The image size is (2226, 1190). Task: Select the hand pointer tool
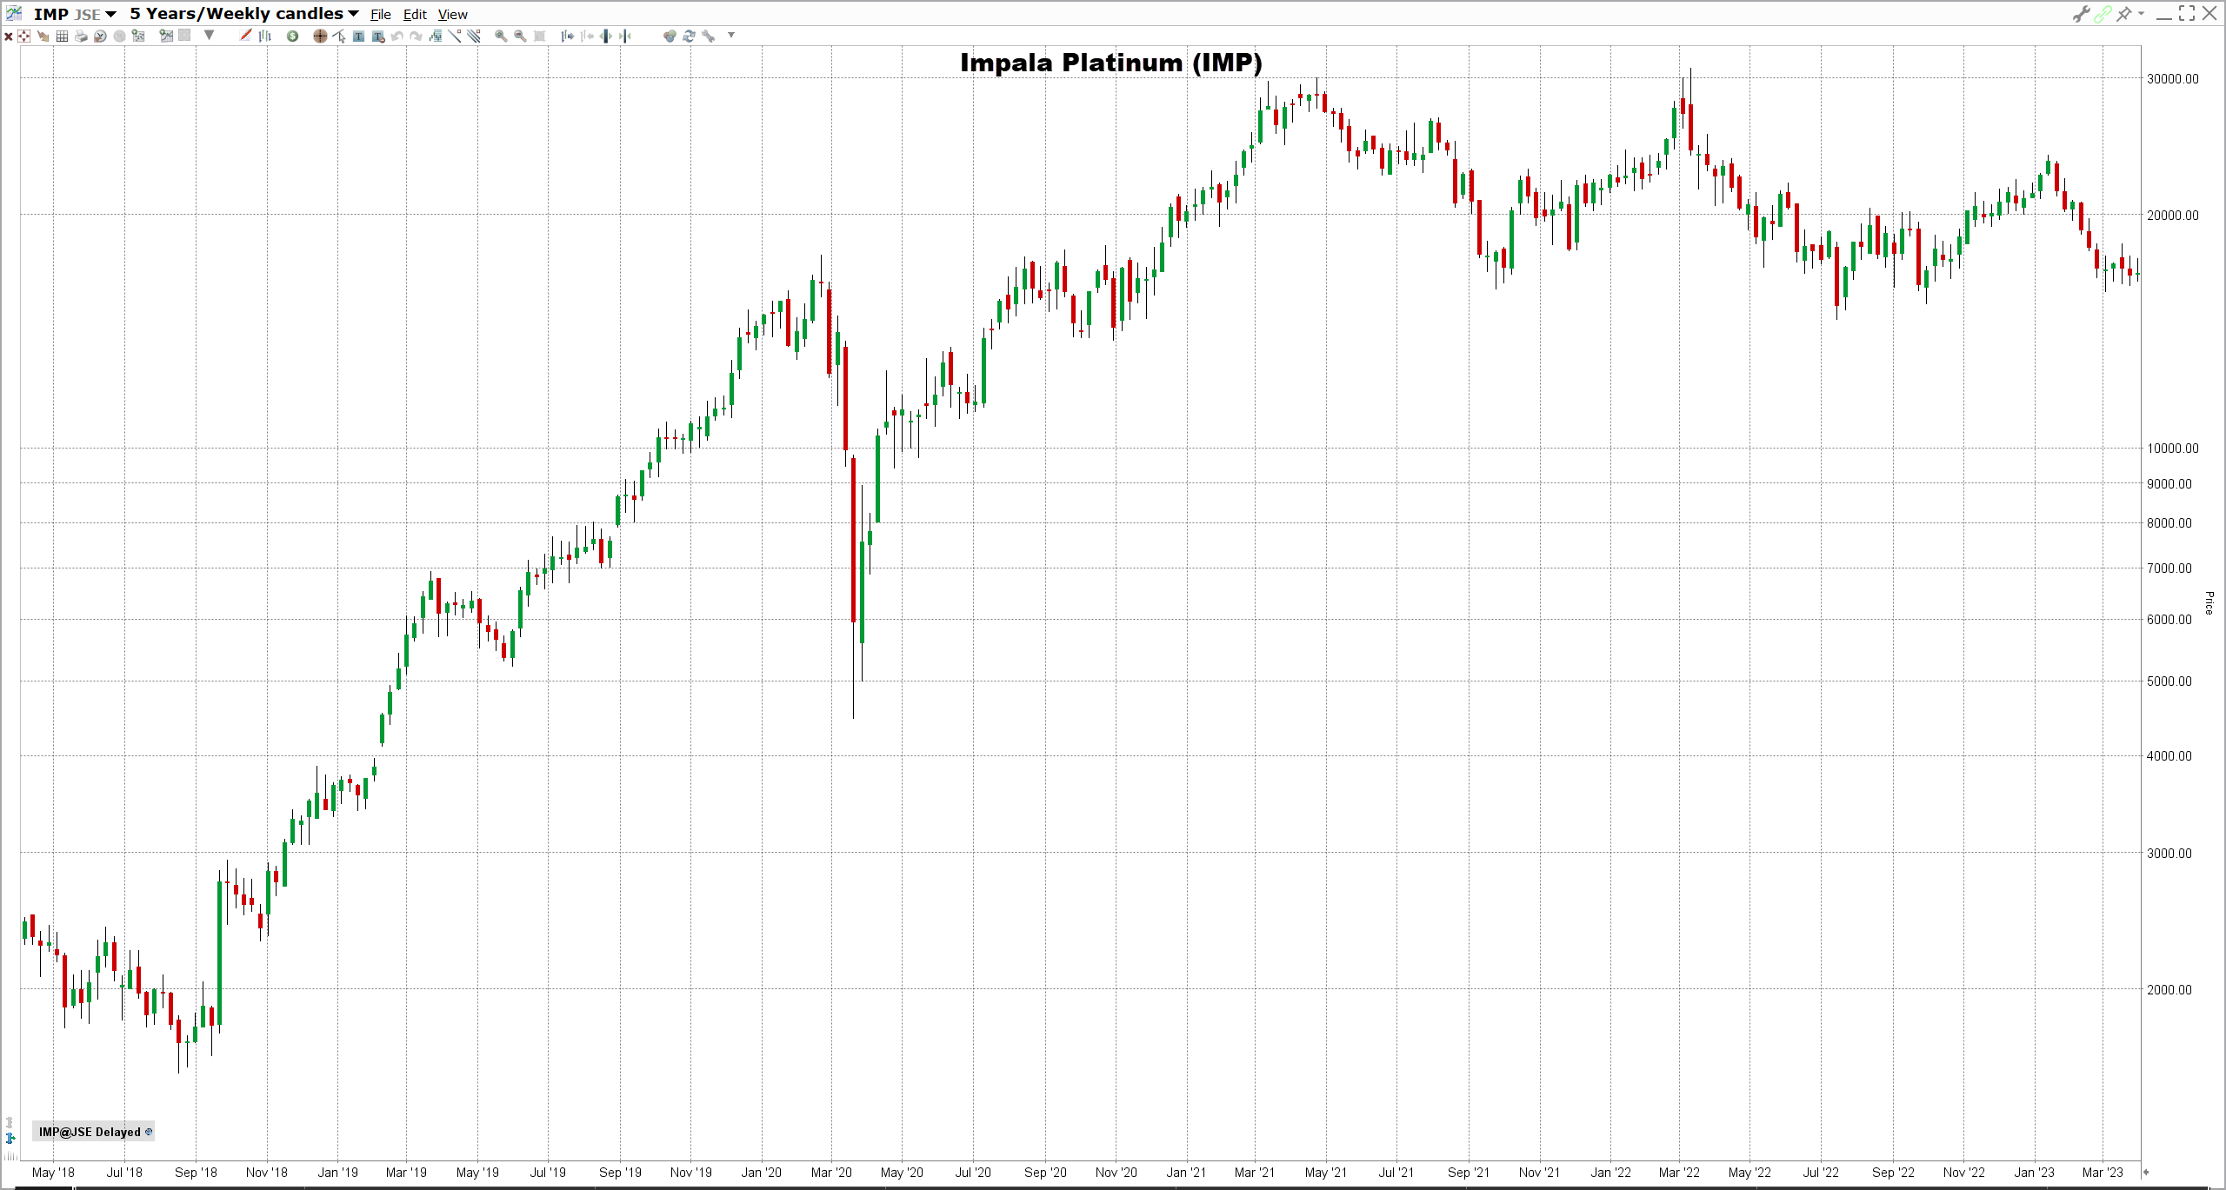pos(43,36)
